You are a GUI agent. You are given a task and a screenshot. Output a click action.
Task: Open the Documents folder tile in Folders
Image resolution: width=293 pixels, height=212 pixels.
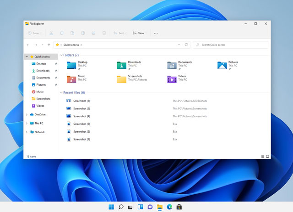coord(179,66)
